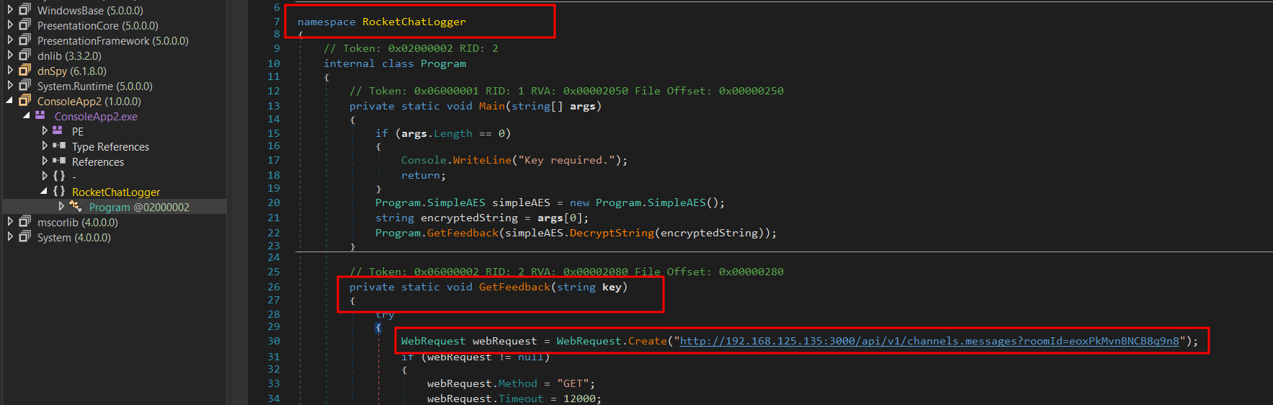
Task: Expand the System (4.0.0.0) node
Action: [x=10, y=237]
